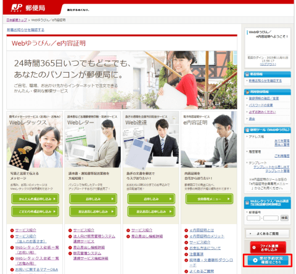Click the red bullet beside e内容証明とは
The width and height of the screenshot is (296, 274).
(x=186, y=230)
